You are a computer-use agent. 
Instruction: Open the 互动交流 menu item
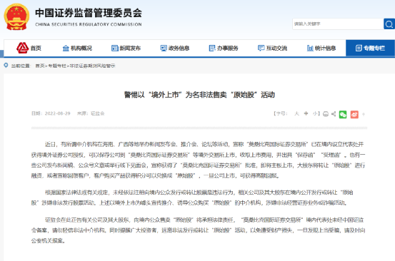pos(272,48)
